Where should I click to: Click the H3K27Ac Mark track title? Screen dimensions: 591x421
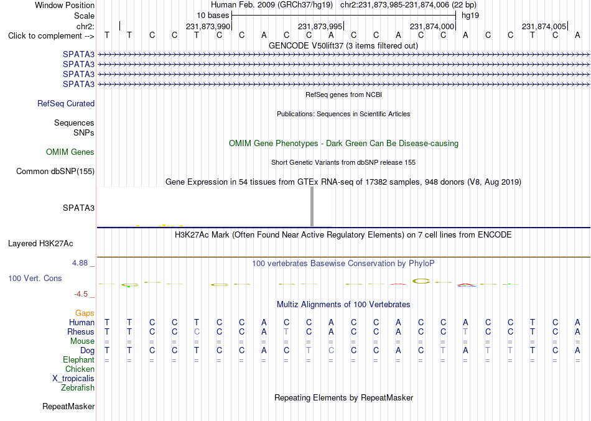(343, 235)
